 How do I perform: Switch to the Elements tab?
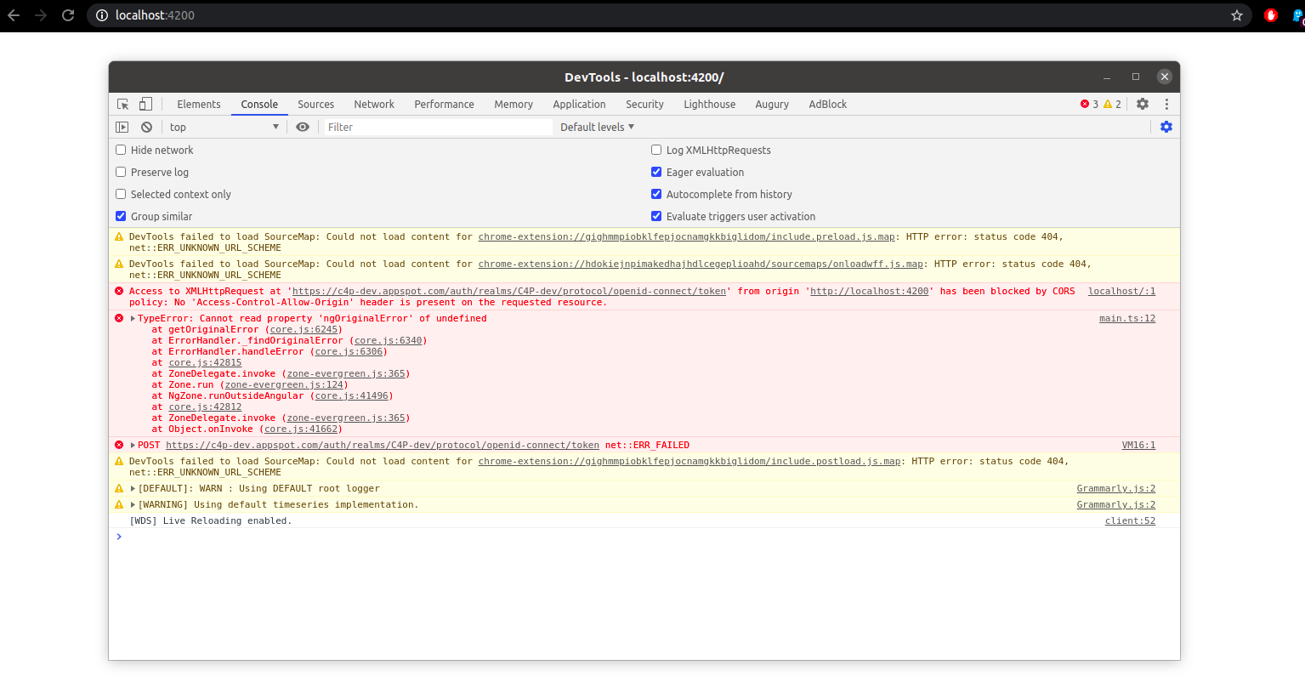[x=199, y=104]
